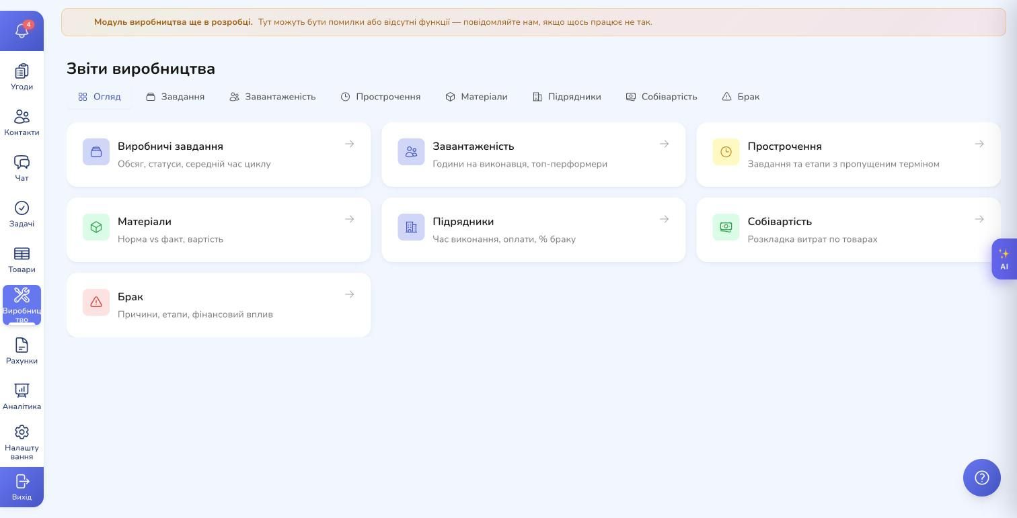Click 'Час виконання, оплати, % браку' text

click(x=504, y=239)
